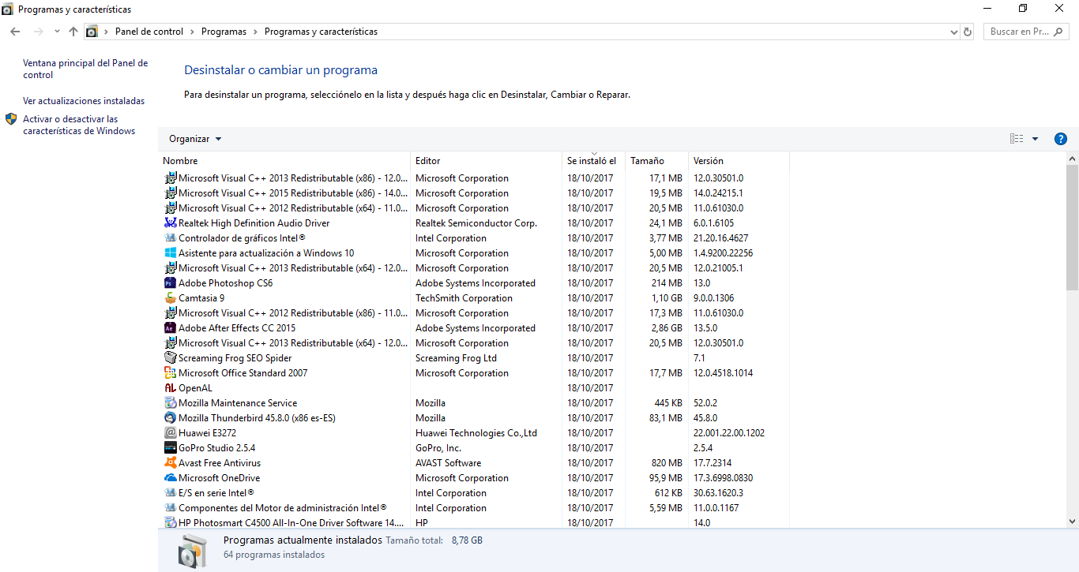Click the Realtek High Definition Audio Driver icon

click(171, 223)
